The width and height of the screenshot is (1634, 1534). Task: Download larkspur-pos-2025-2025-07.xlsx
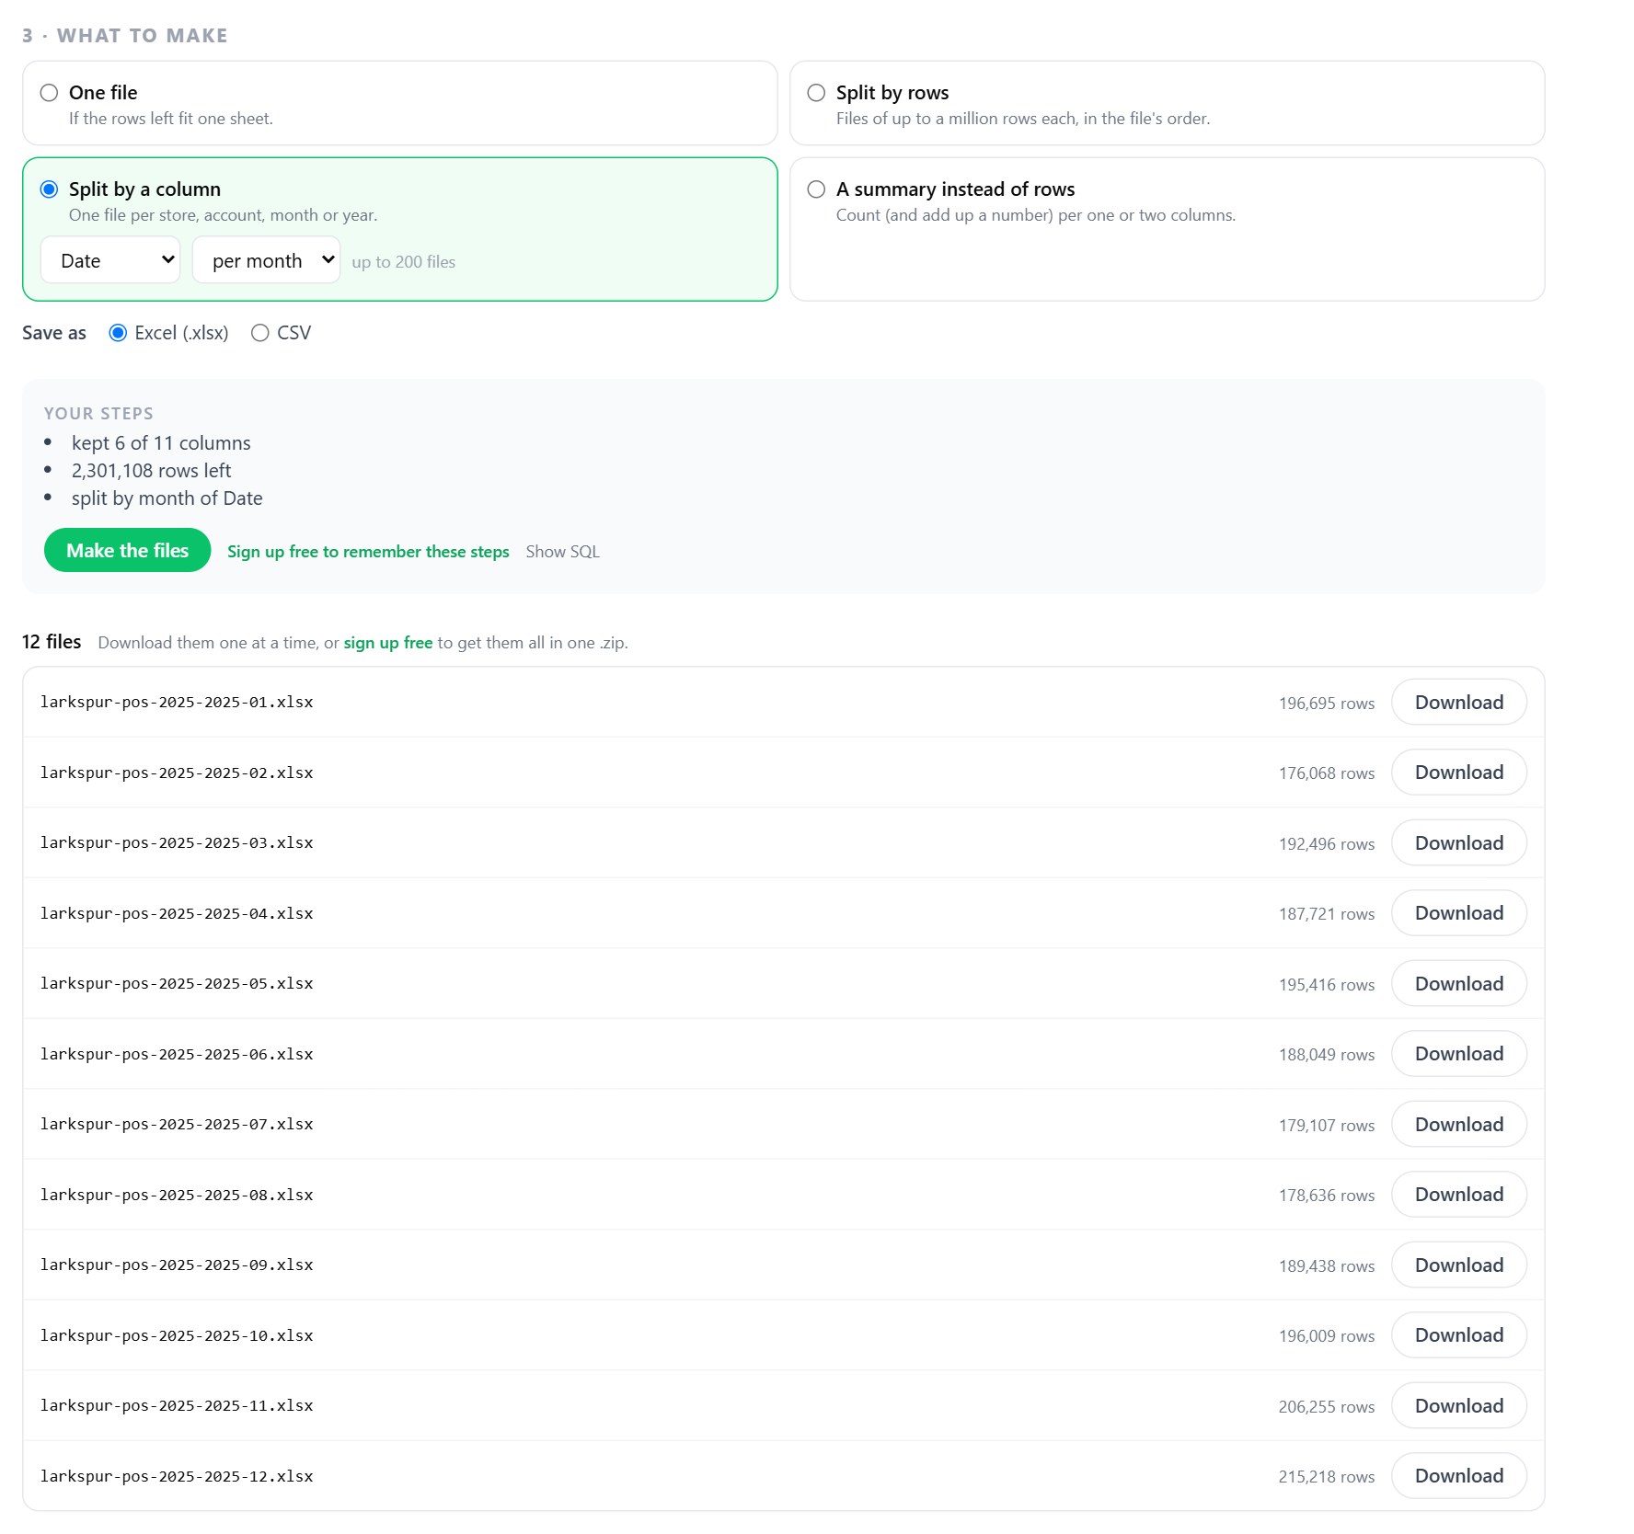click(x=1459, y=1125)
